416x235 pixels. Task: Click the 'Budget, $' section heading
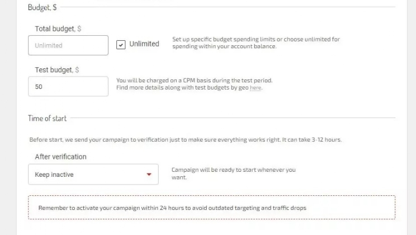(x=42, y=7)
